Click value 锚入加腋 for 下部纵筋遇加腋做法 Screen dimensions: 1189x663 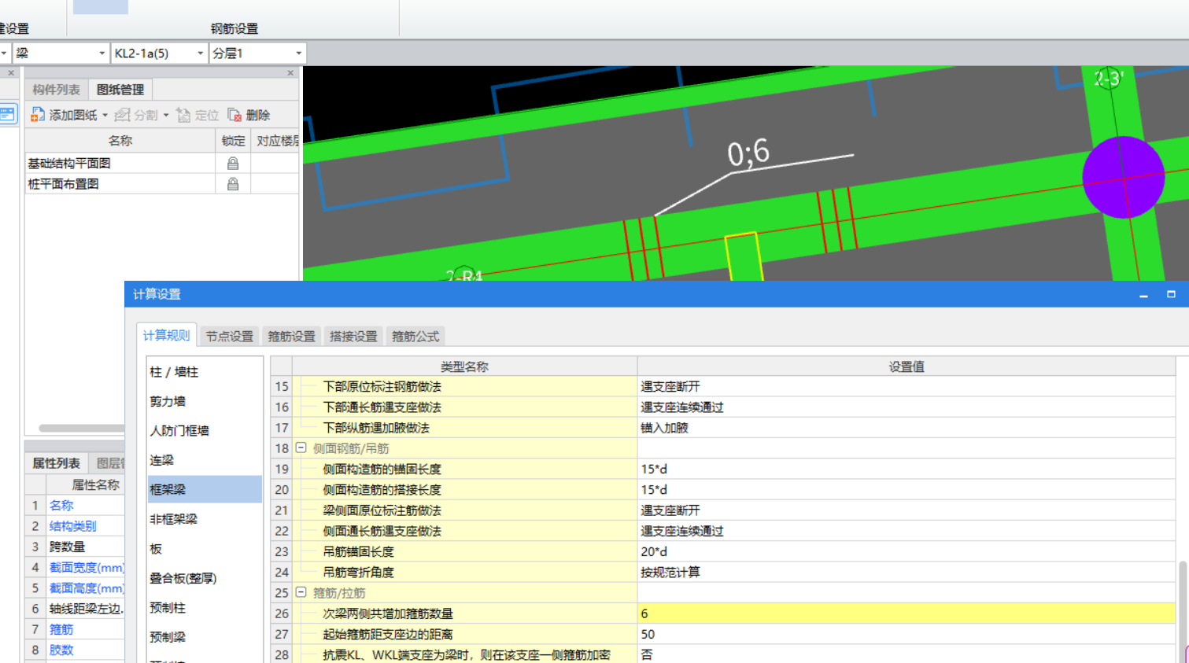coord(907,428)
